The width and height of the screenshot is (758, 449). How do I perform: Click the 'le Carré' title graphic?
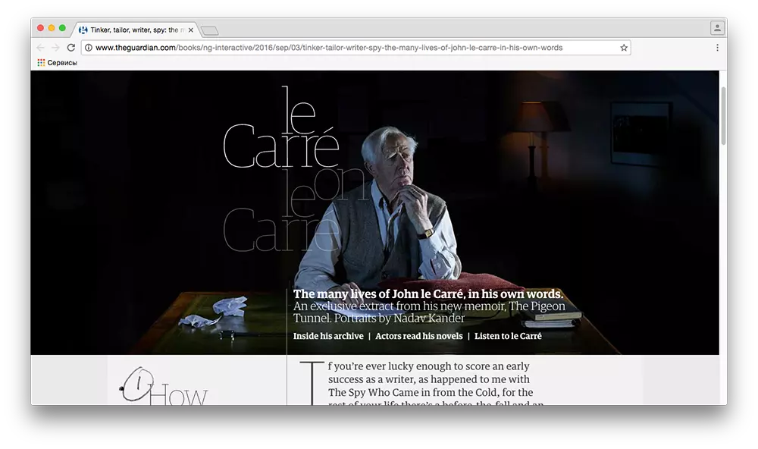[x=280, y=133]
